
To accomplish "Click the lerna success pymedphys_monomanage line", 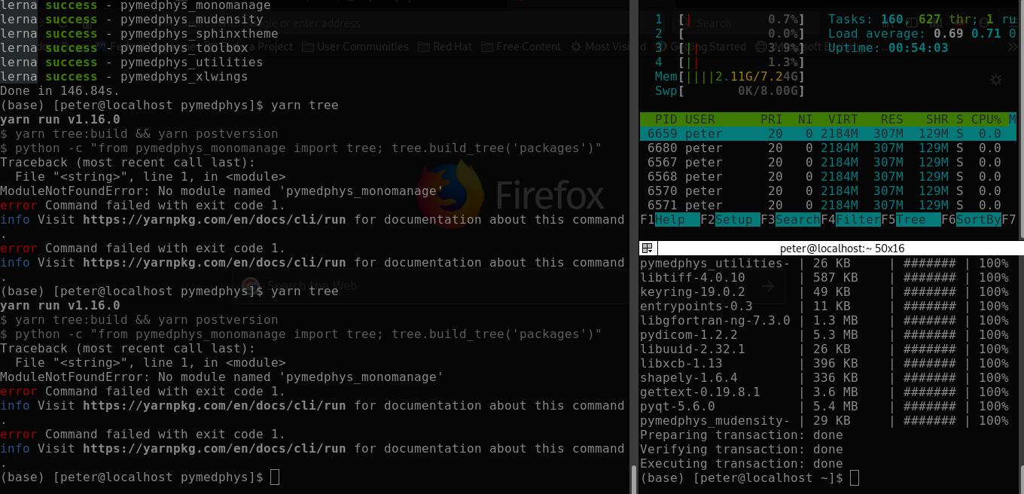I will (x=136, y=5).
